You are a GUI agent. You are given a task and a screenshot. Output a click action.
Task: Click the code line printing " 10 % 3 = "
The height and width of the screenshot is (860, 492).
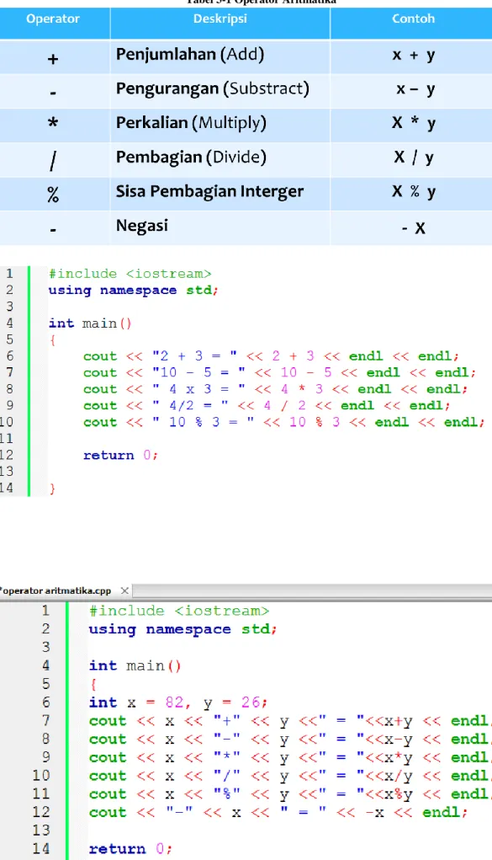pyautogui.click(x=283, y=422)
